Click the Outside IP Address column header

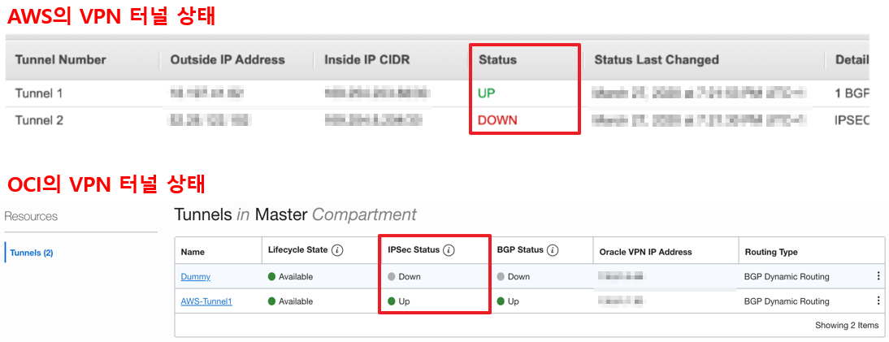tap(228, 59)
